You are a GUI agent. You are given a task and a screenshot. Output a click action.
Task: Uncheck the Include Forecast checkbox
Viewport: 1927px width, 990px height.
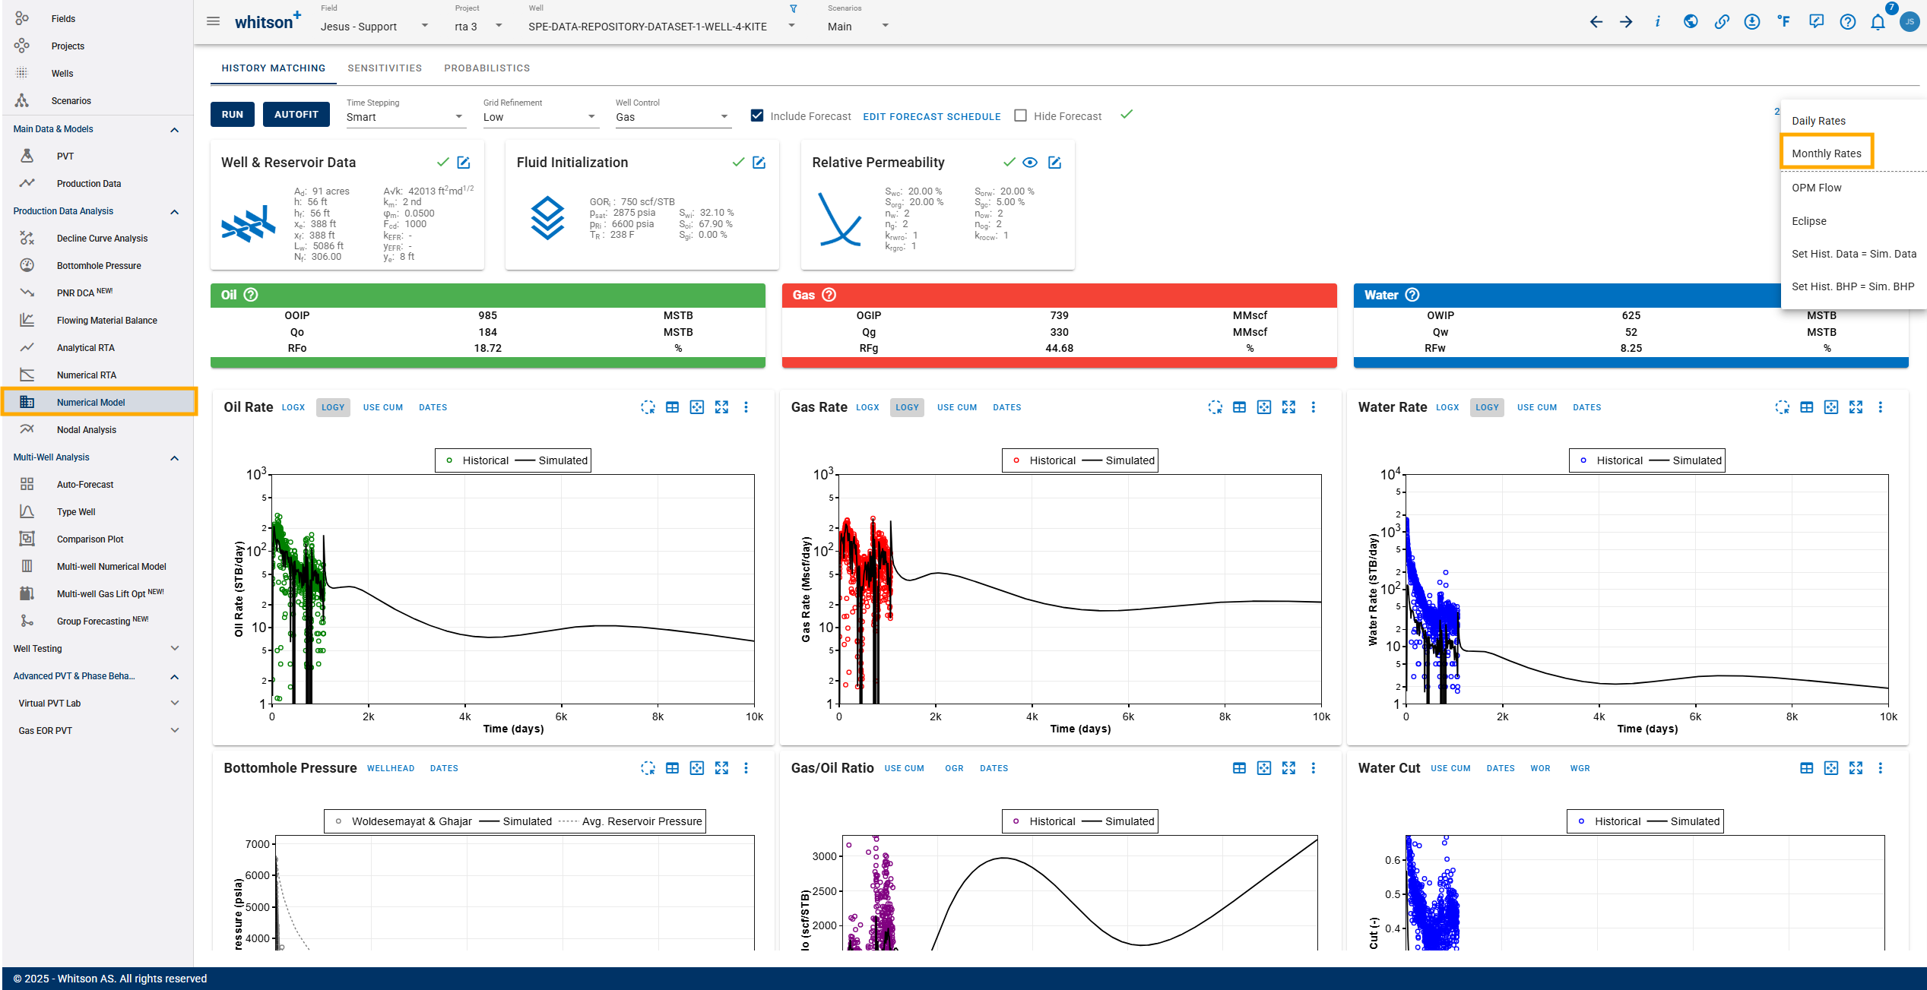pyautogui.click(x=757, y=115)
